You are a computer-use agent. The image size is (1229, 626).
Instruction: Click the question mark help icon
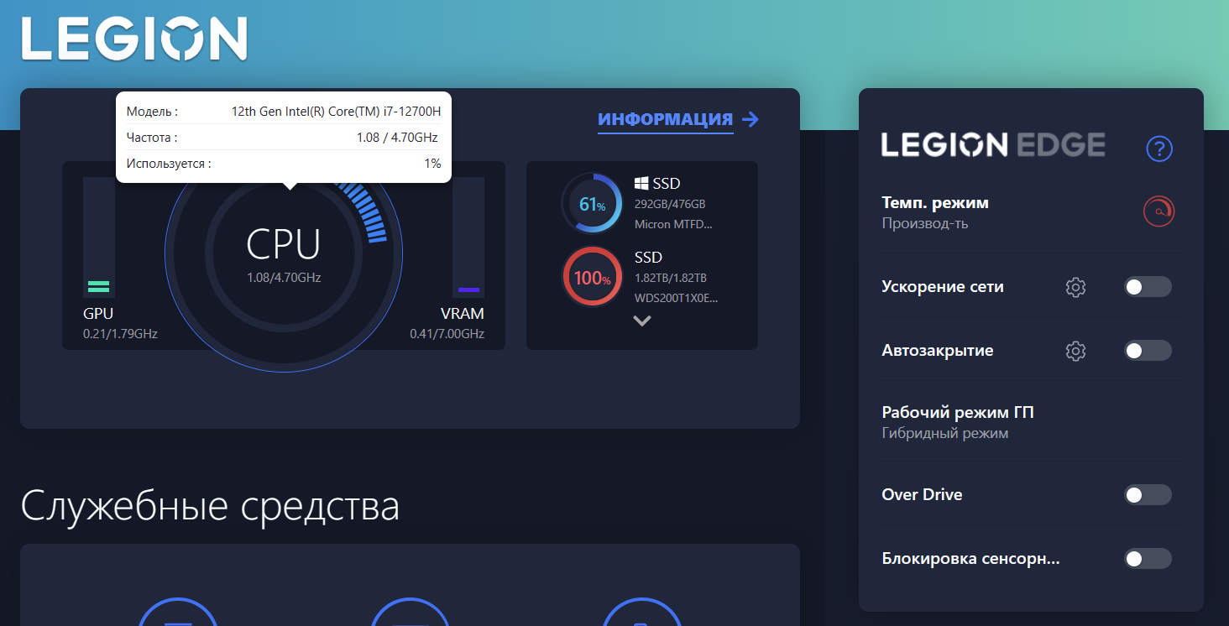[1159, 149]
